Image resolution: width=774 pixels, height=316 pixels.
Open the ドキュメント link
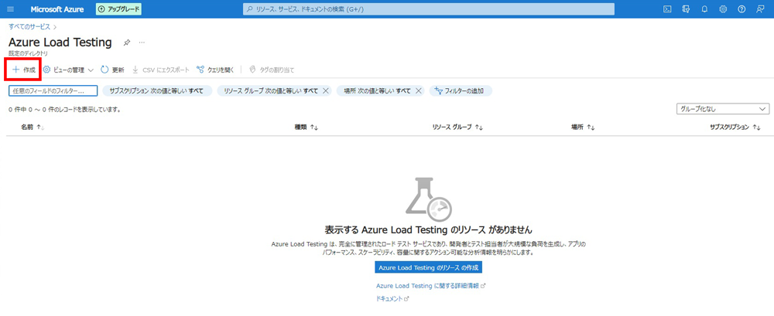point(392,299)
